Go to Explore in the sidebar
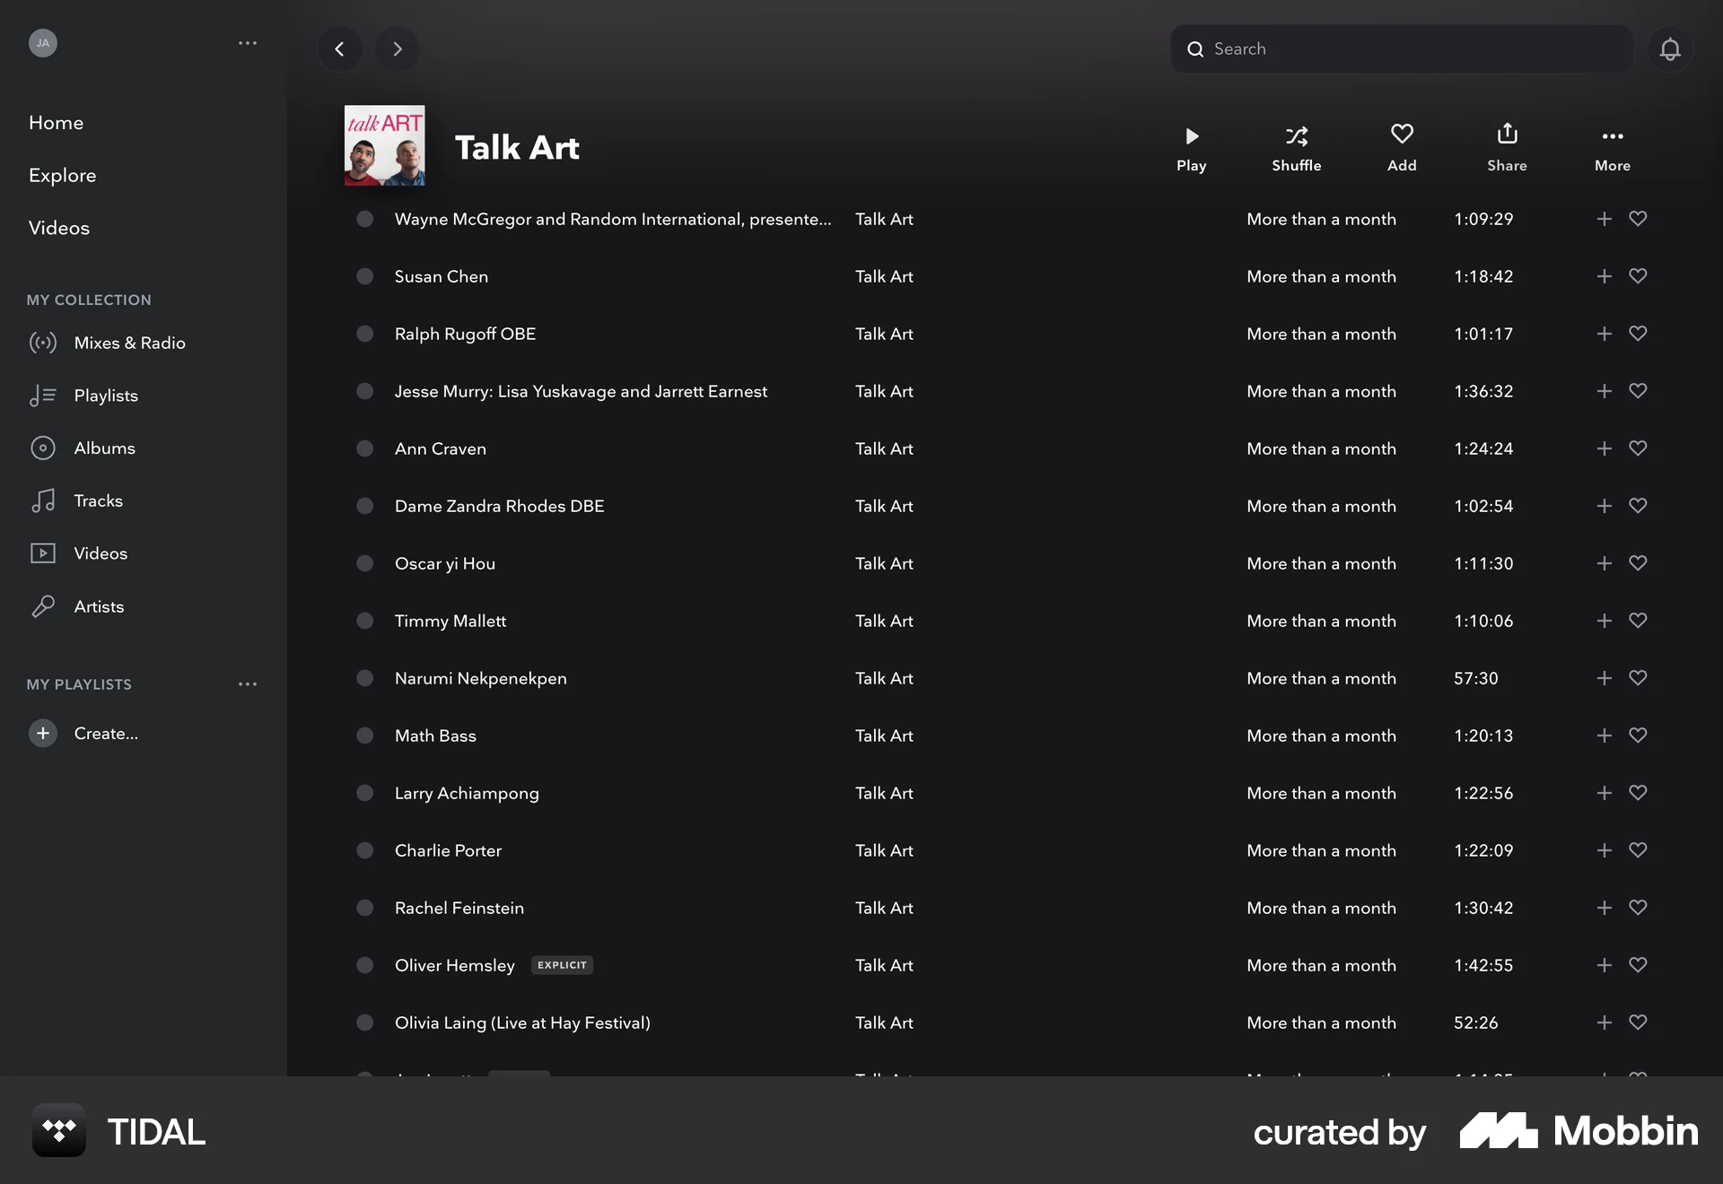 (62, 175)
